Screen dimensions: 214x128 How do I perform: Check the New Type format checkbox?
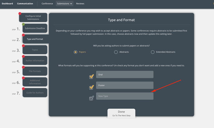tap(91, 98)
